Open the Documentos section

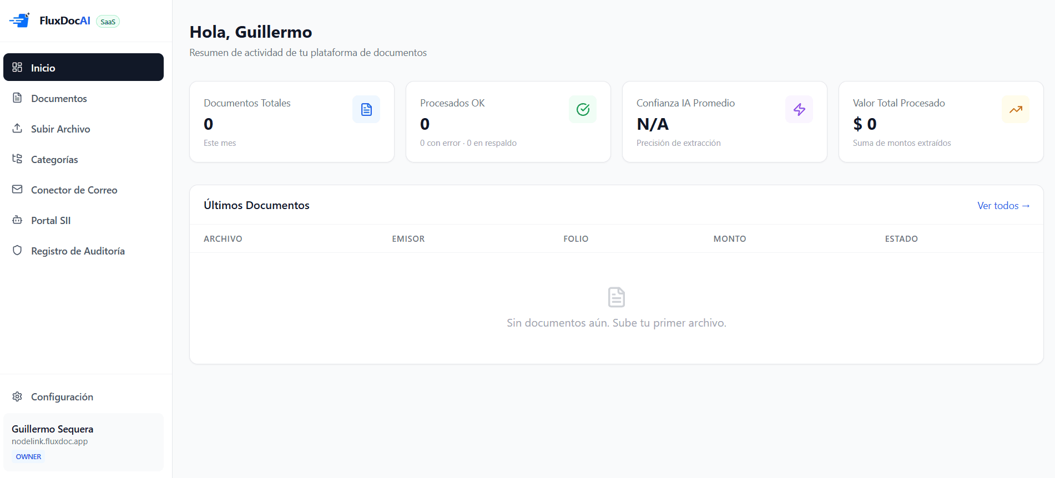click(x=83, y=98)
